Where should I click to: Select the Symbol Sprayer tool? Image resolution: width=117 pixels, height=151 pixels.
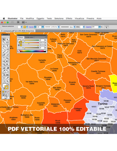(4, 74)
